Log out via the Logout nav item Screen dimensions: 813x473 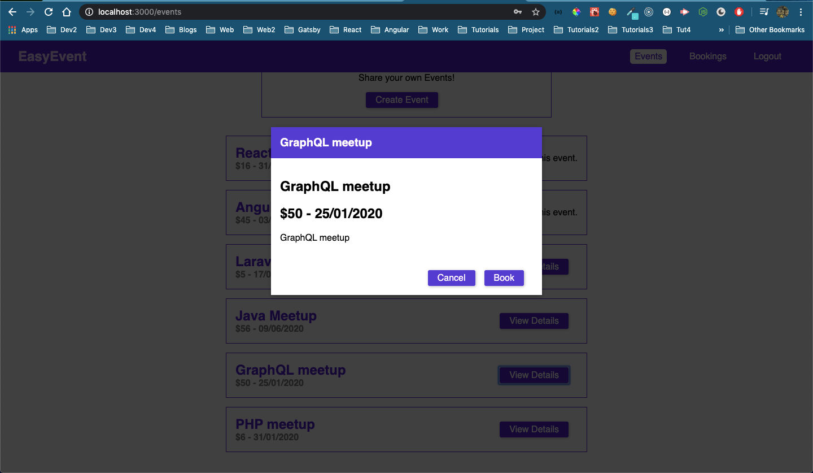pos(767,57)
